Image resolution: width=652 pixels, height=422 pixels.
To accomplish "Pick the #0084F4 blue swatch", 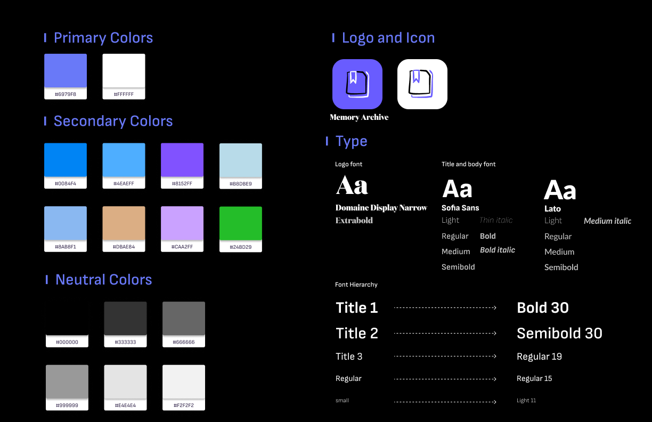I will click(66, 166).
